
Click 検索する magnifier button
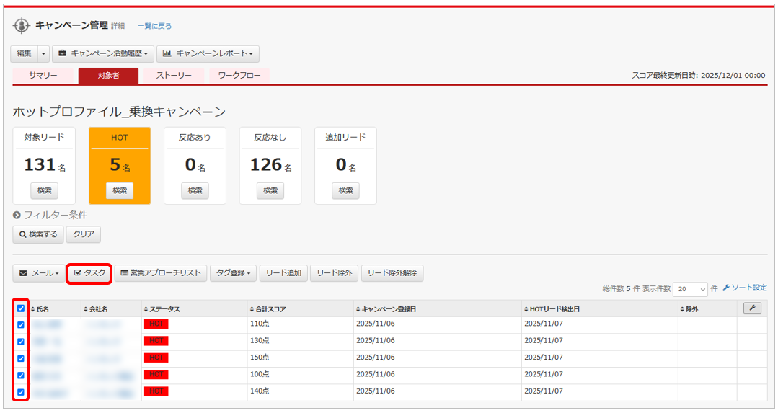(39, 234)
